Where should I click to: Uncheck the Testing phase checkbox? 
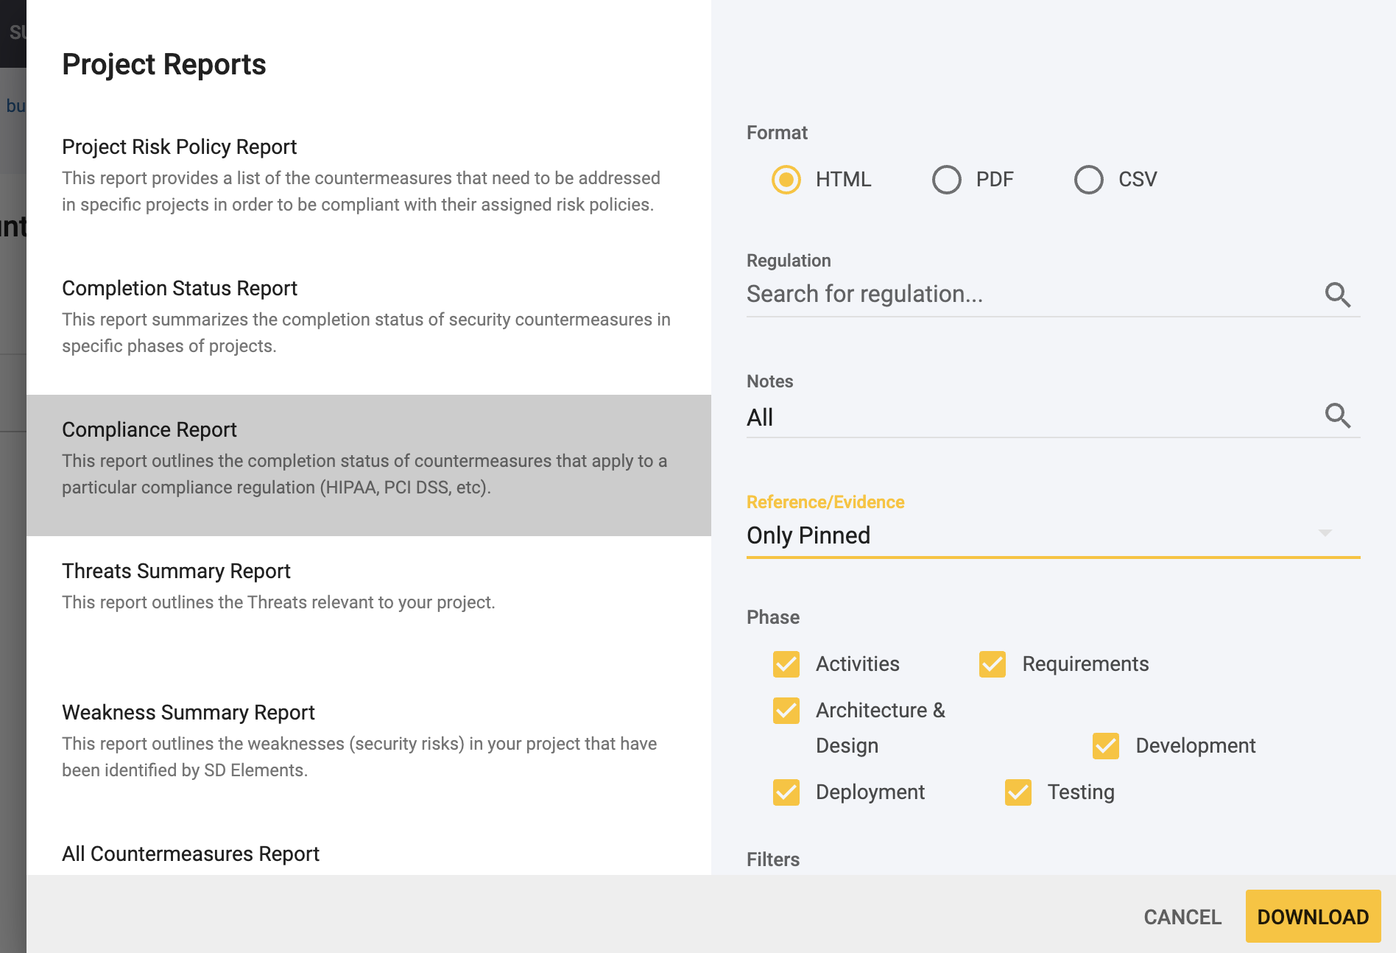tap(1018, 792)
